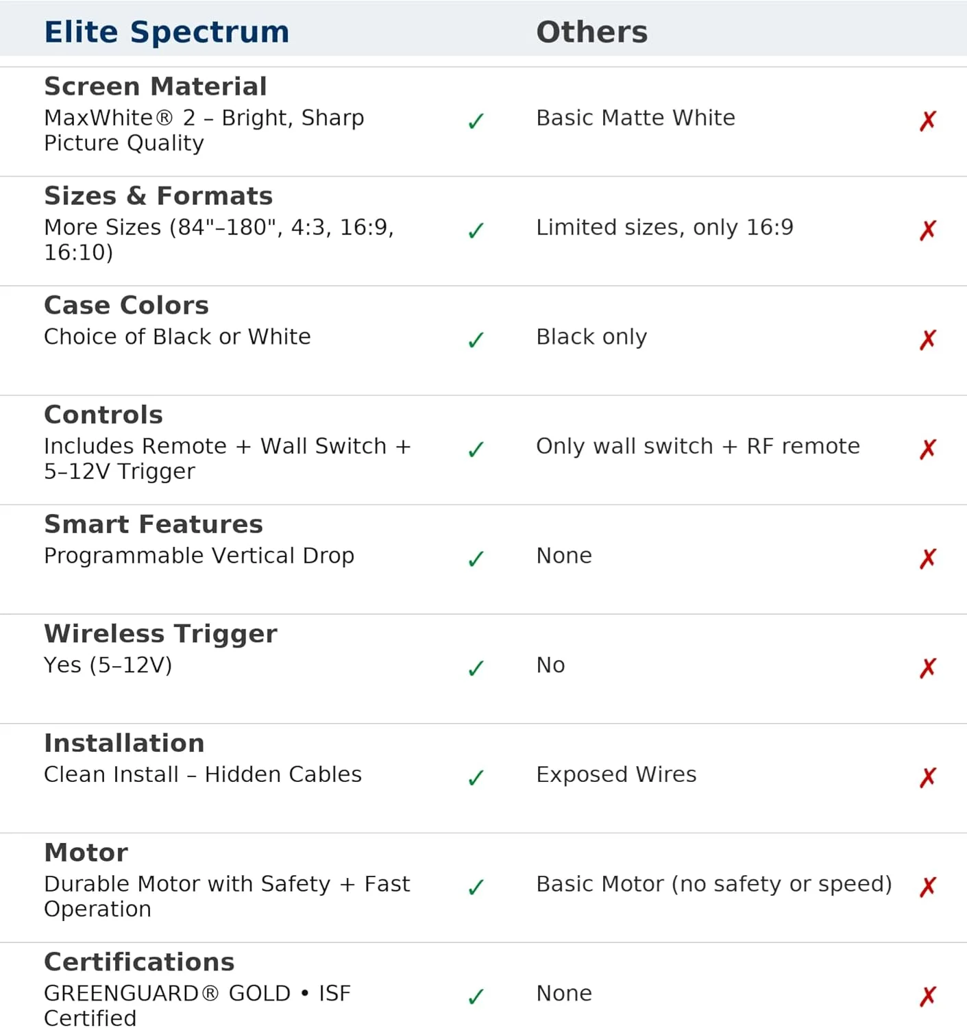Viewport: 967px width, 1028px height.
Task: Click the red X next to Black only
Action: (x=928, y=339)
